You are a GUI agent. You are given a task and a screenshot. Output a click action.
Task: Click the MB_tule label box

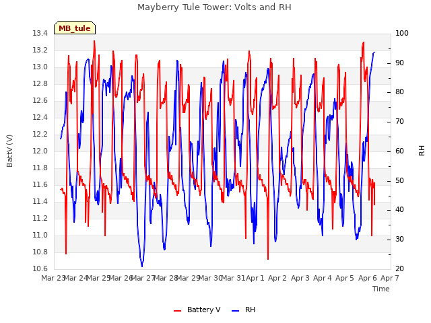tap(75, 28)
